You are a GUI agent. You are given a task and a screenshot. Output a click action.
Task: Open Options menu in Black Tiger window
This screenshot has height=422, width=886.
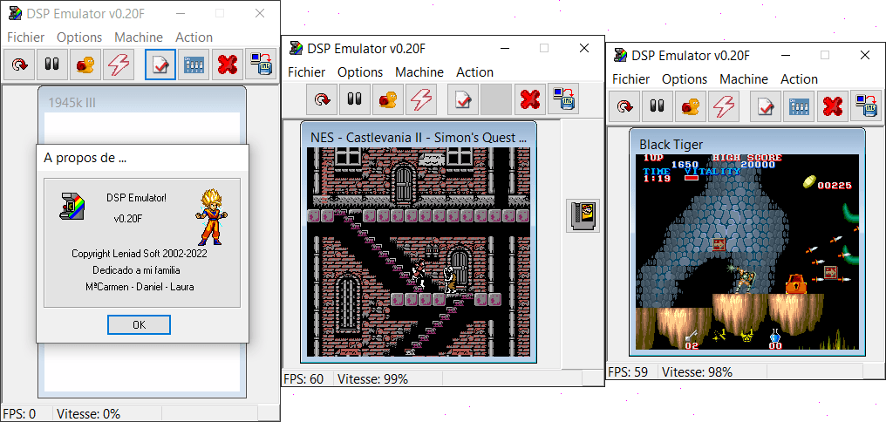pyautogui.click(x=685, y=79)
